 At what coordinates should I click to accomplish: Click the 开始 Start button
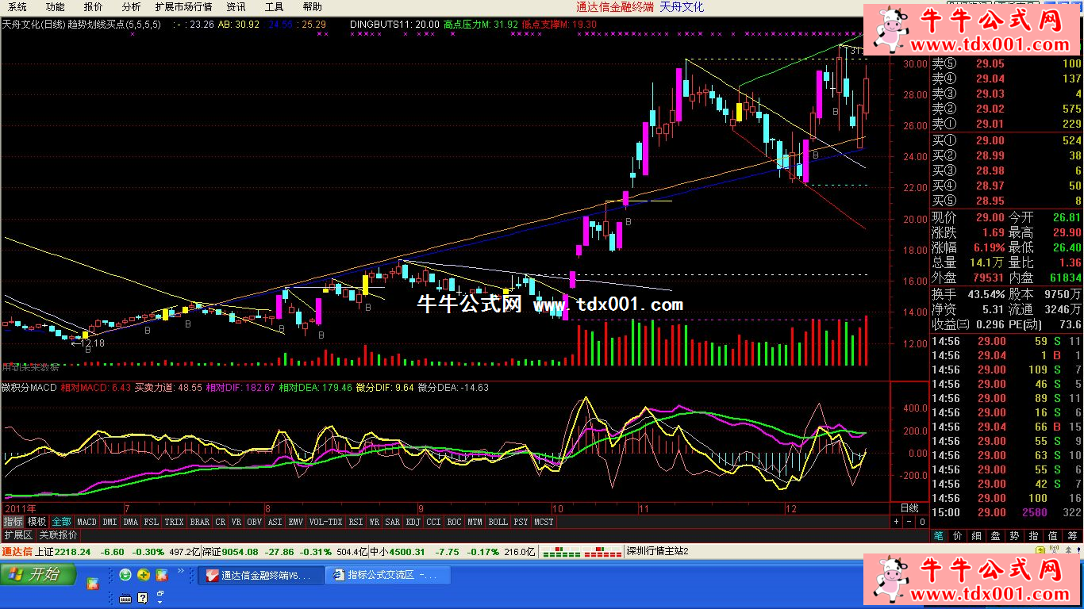point(38,575)
